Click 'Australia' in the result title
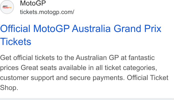The width and height of the screenshot is (174, 100). pyautogui.click(x=91, y=29)
